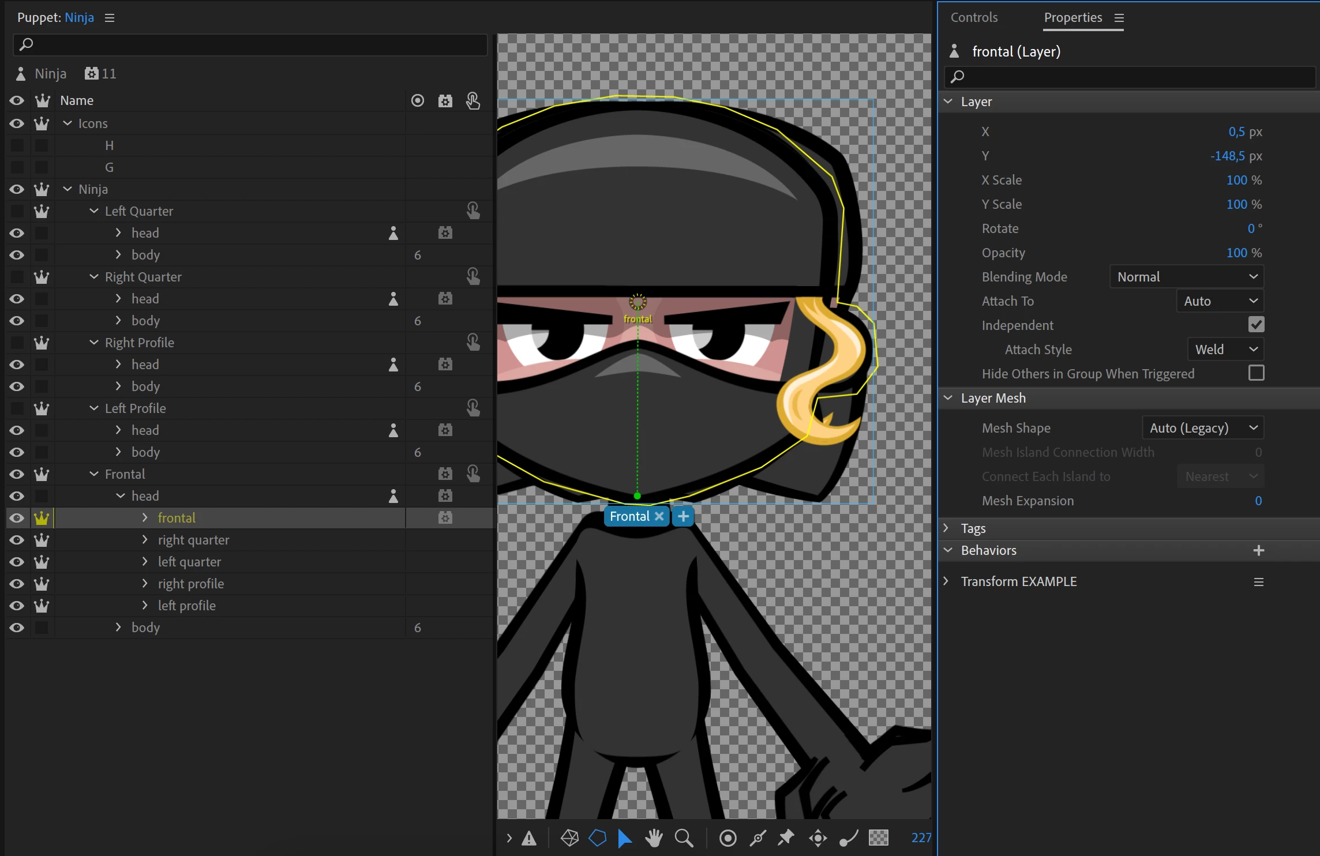Hide the right quarter layer
This screenshot has height=856, width=1320.
pyautogui.click(x=17, y=540)
